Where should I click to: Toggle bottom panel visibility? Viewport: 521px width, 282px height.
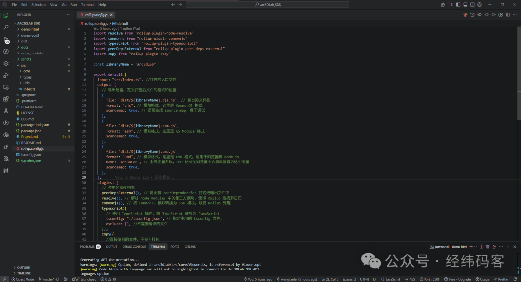(x=465, y=5)
